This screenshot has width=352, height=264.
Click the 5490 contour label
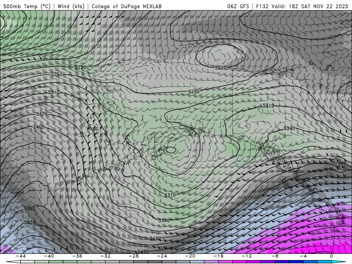143,252
